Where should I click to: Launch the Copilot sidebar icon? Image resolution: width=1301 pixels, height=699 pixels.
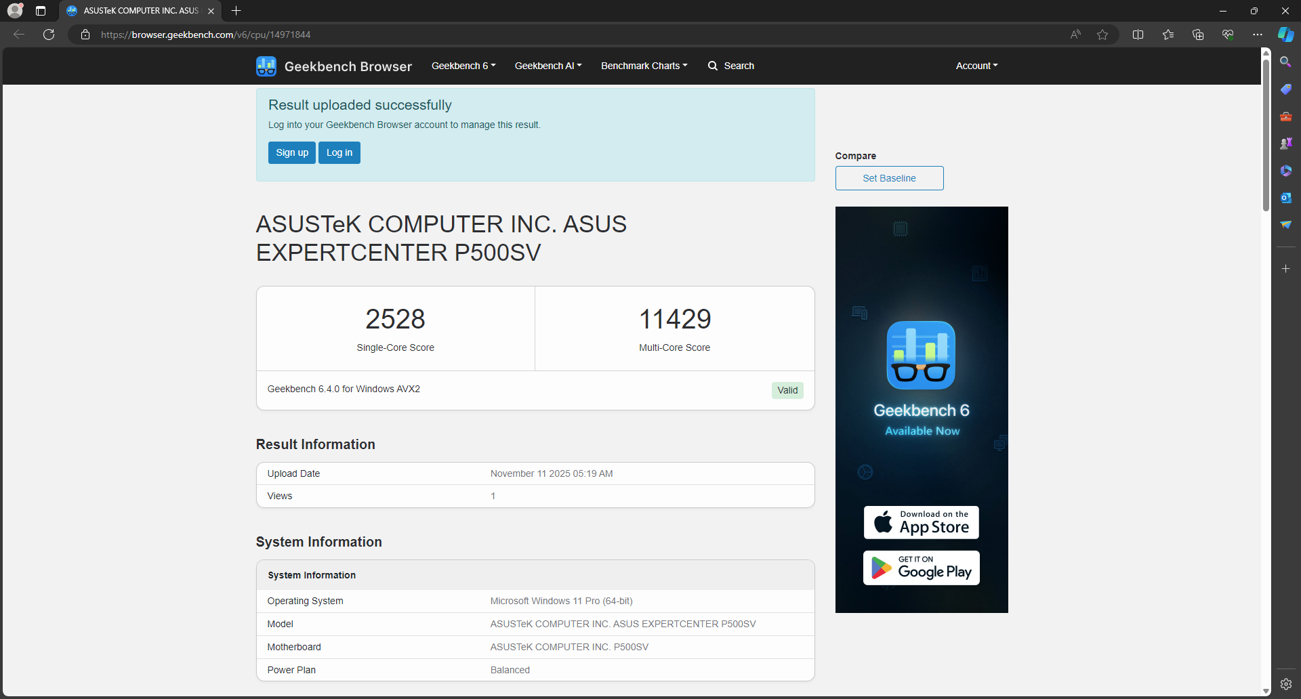pyautogui.click(x=1285, y=35)
